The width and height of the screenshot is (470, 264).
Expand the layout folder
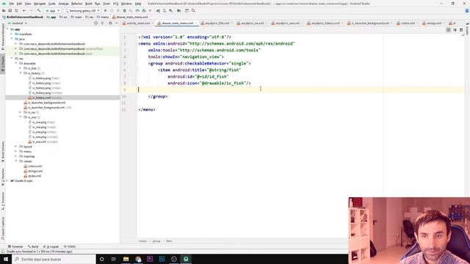point(16,147)
